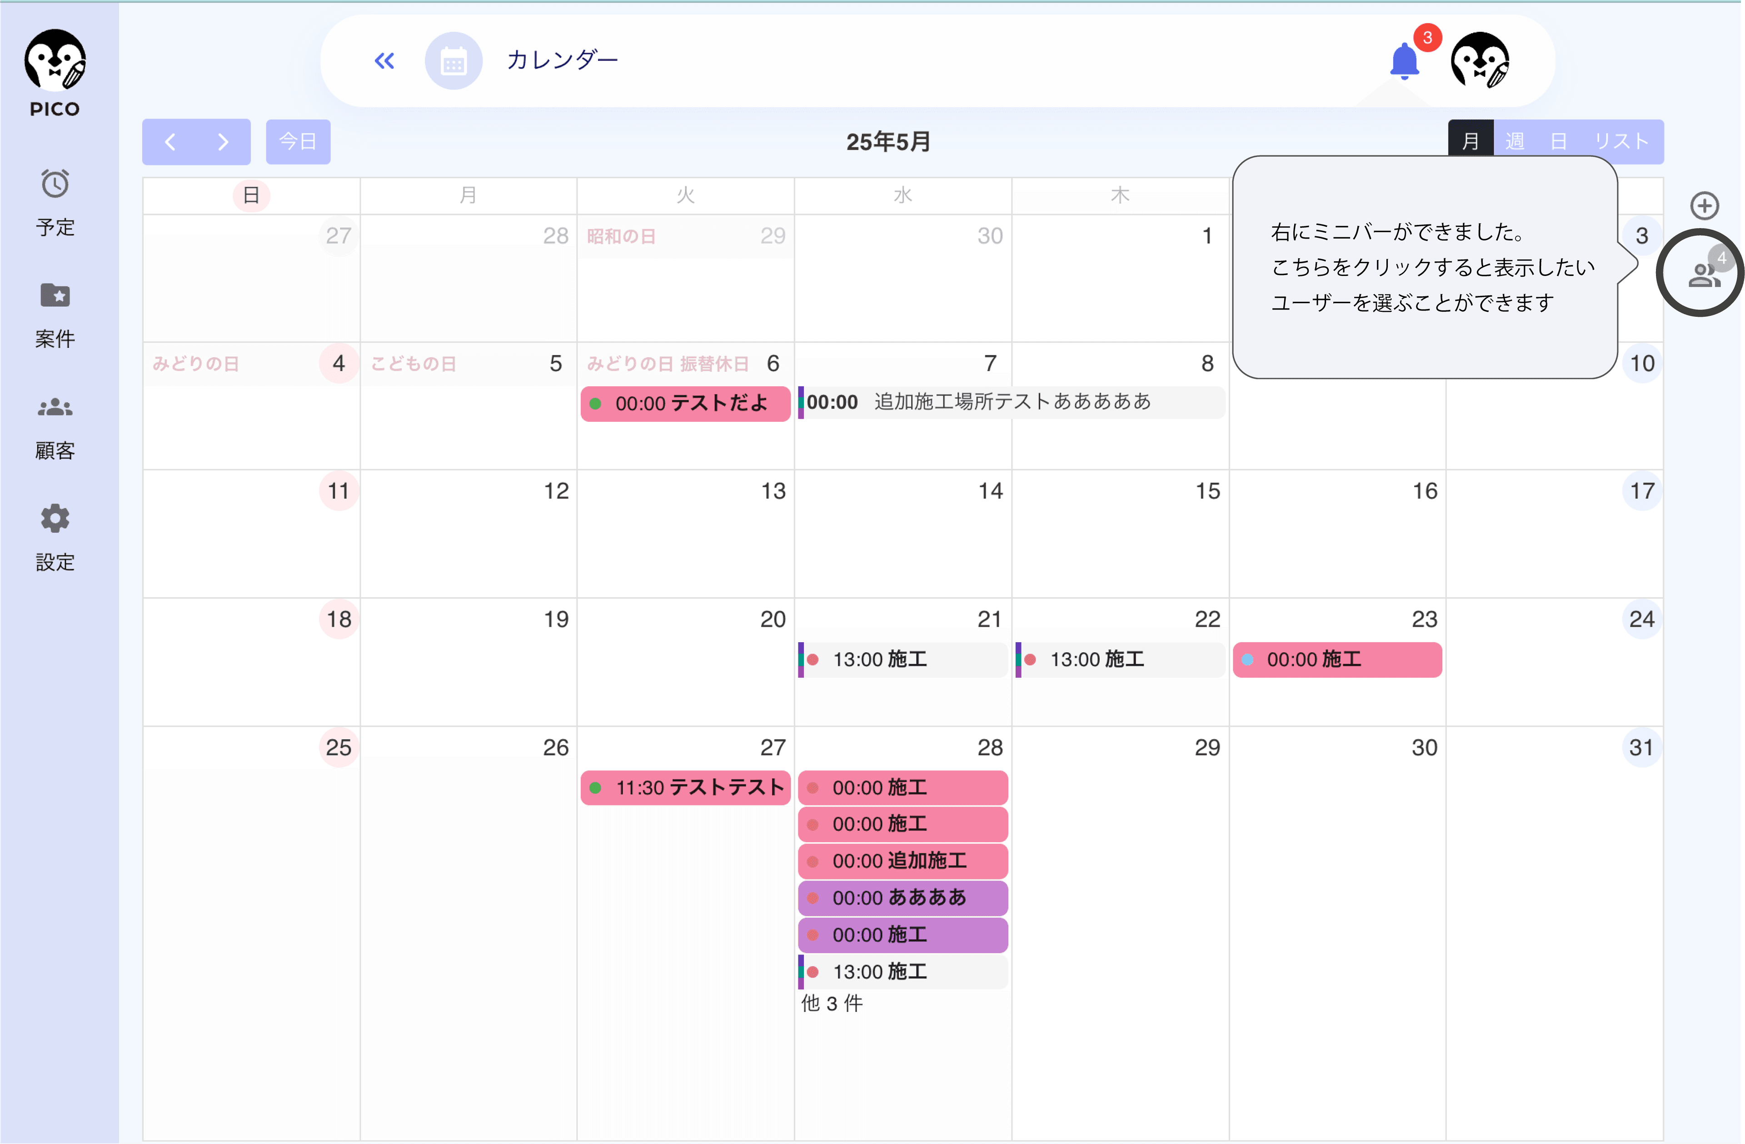Go to previous month arrow
The height and width of the screenshot is (1144, 1745).
point(170,141)
